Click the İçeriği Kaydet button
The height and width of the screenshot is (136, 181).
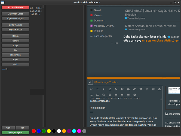click(15, 132)
